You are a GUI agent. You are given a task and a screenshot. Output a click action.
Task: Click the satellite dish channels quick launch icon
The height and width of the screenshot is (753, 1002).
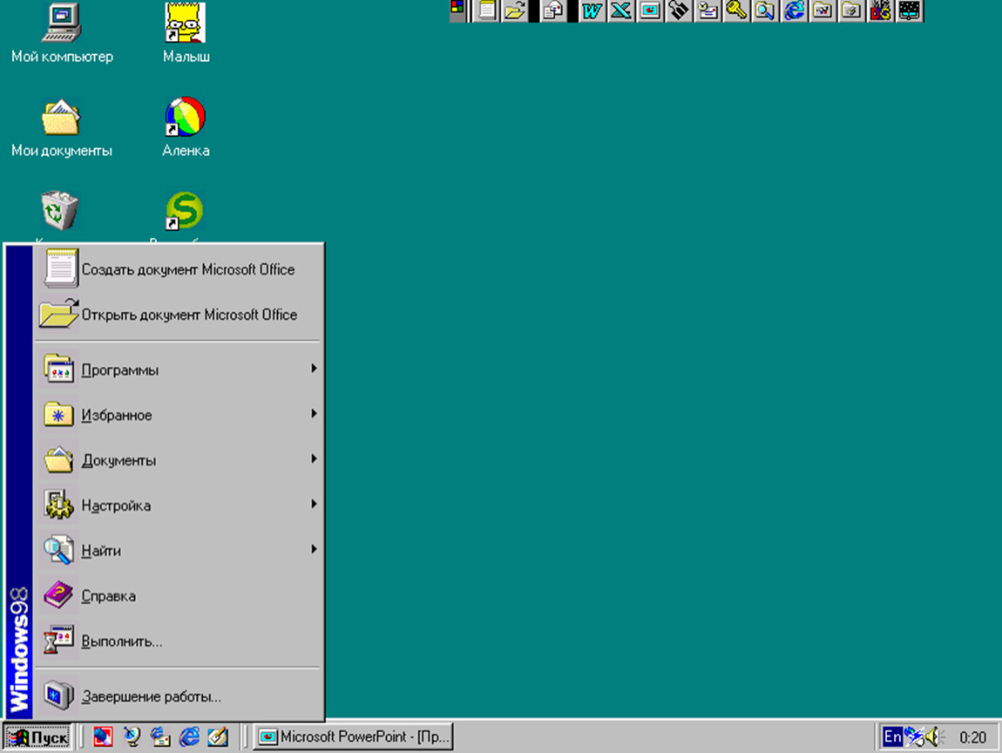coord(132,737)
